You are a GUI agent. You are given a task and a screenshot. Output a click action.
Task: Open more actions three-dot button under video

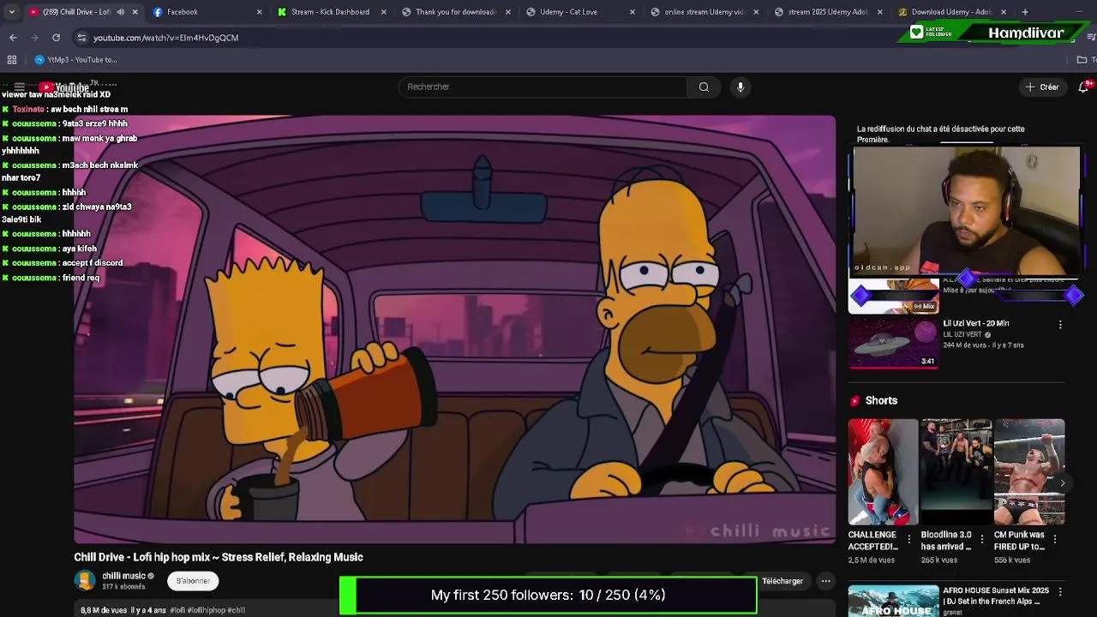(x=826, y=581)
